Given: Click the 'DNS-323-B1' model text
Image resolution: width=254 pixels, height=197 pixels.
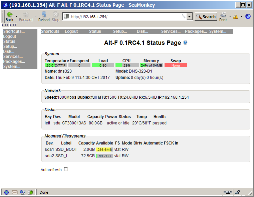Looking at the screenshot, I should click(x=141, y=71).
